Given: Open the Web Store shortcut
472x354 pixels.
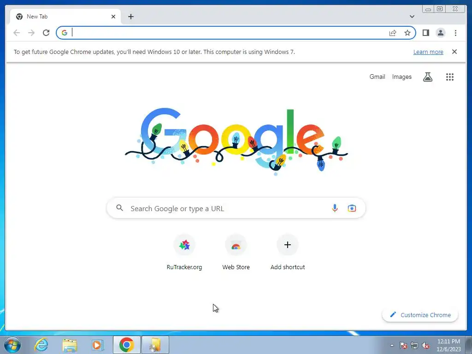Looking at the screenshot, I should tap(236, 252).
